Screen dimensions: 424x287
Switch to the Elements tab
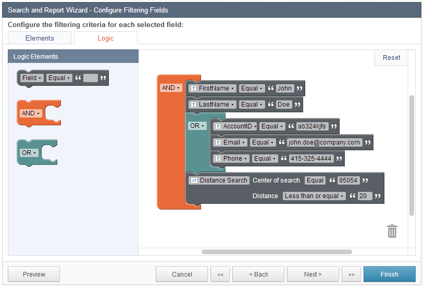40,38
